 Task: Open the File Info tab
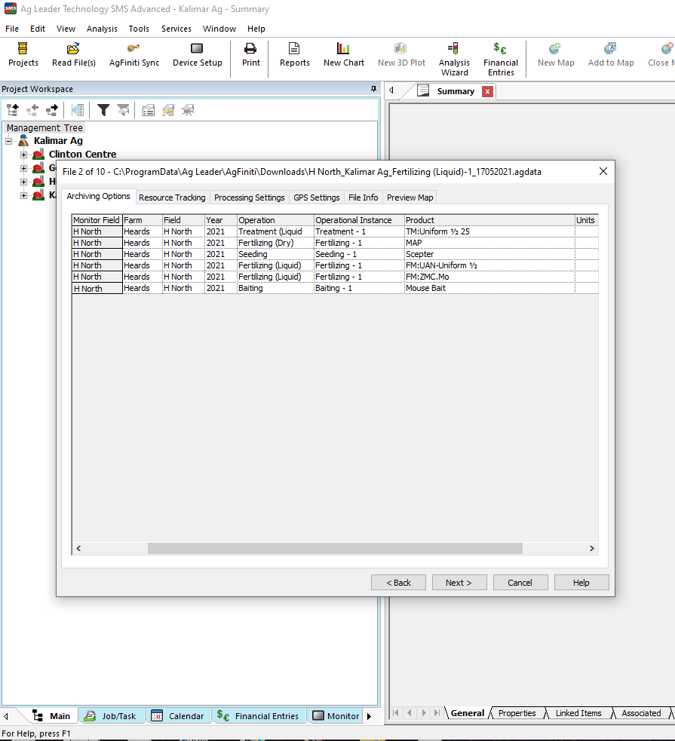(363, 197)
